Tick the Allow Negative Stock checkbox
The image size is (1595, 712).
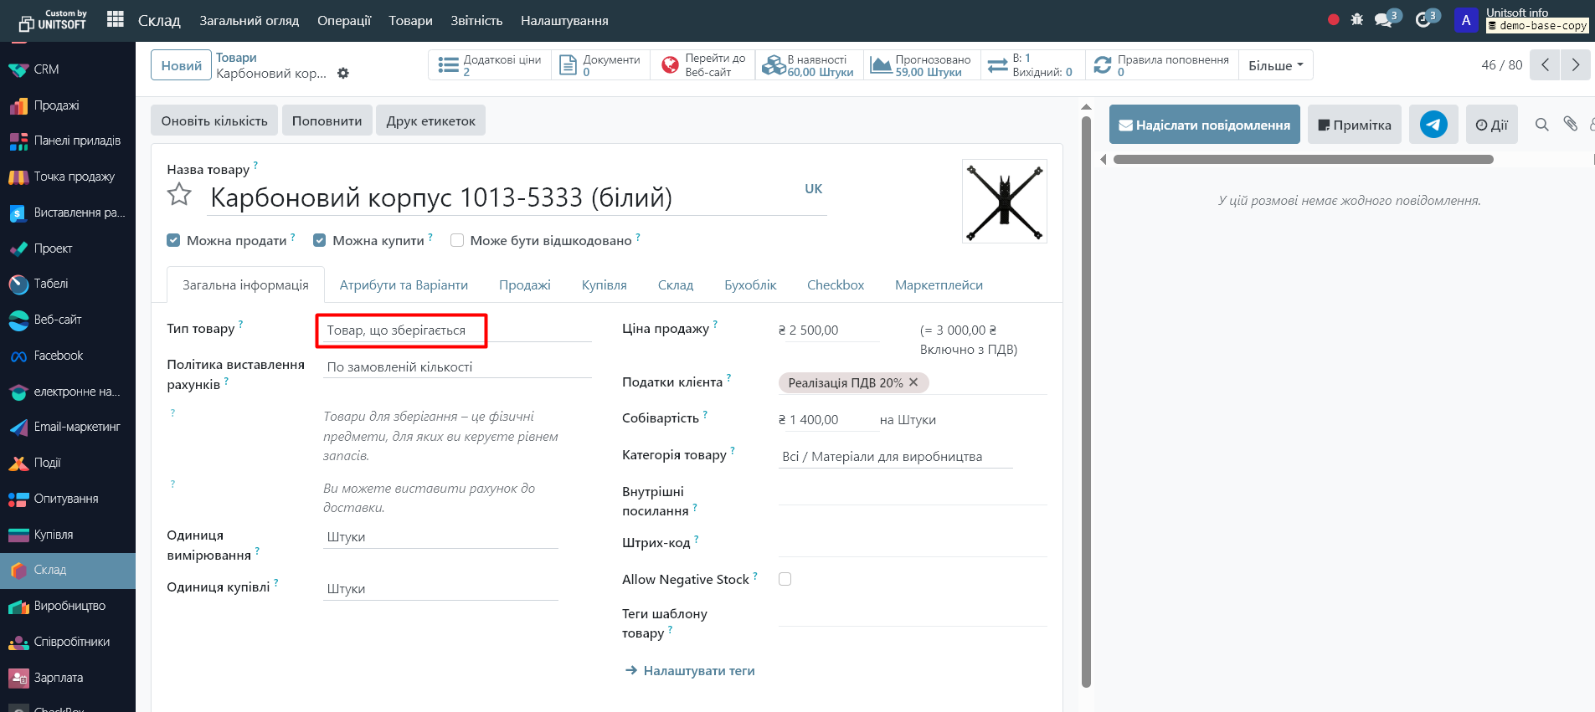[785, 579]
